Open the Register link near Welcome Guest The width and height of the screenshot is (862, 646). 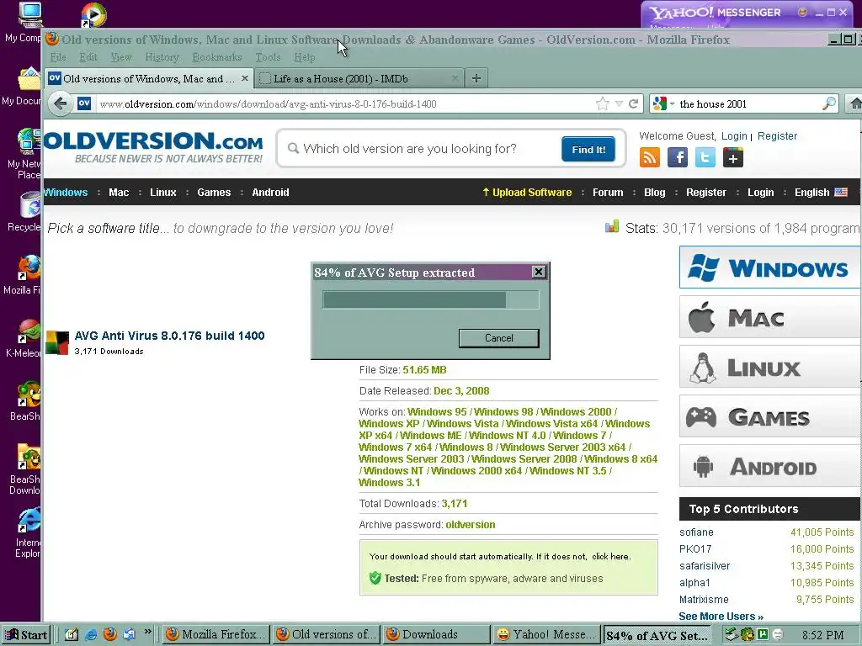(x=777, y=135)
